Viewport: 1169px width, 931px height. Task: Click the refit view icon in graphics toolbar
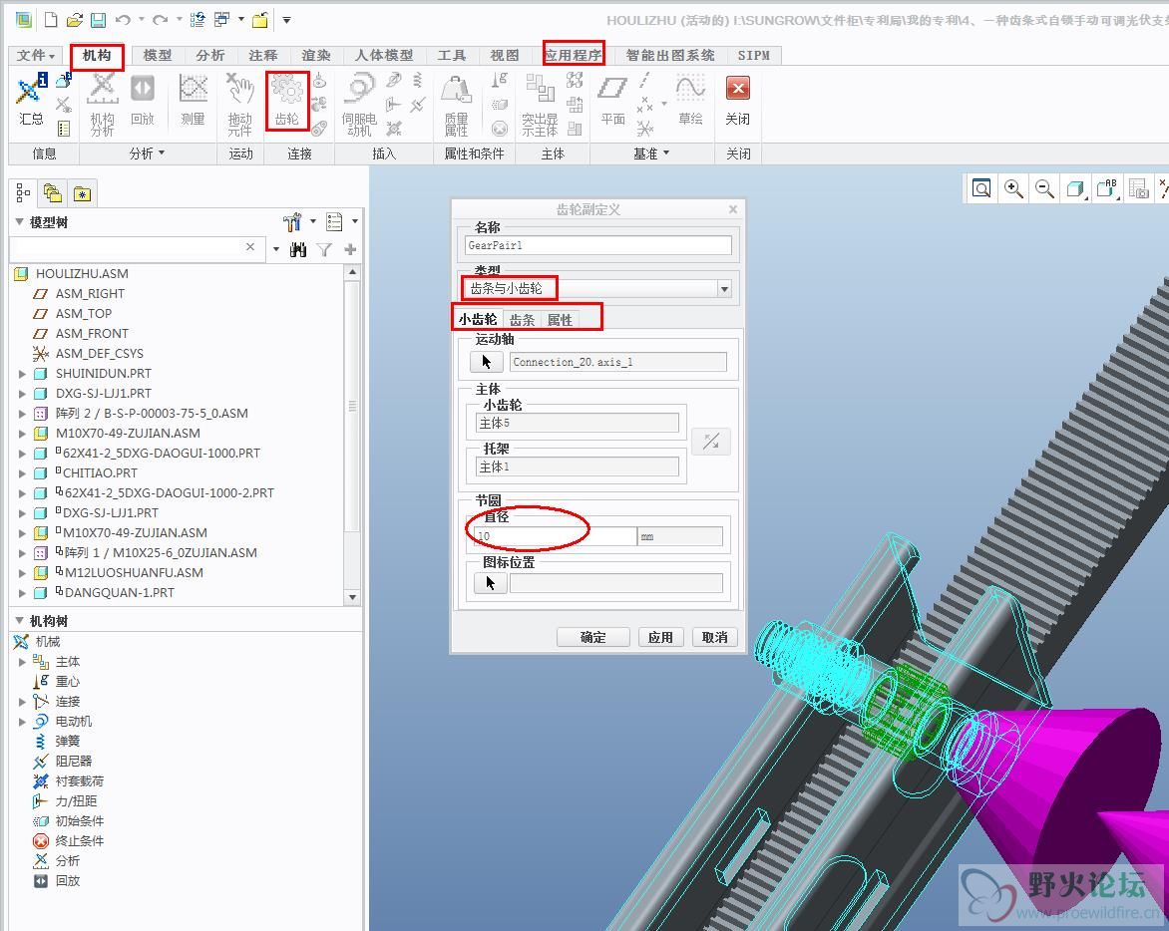click(981, 189)
